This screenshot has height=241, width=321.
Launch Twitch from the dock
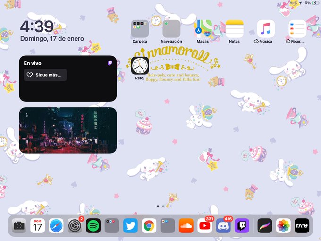(242, 225)
